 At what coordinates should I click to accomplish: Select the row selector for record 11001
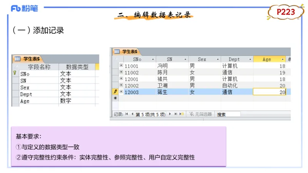tap(115, 66)
